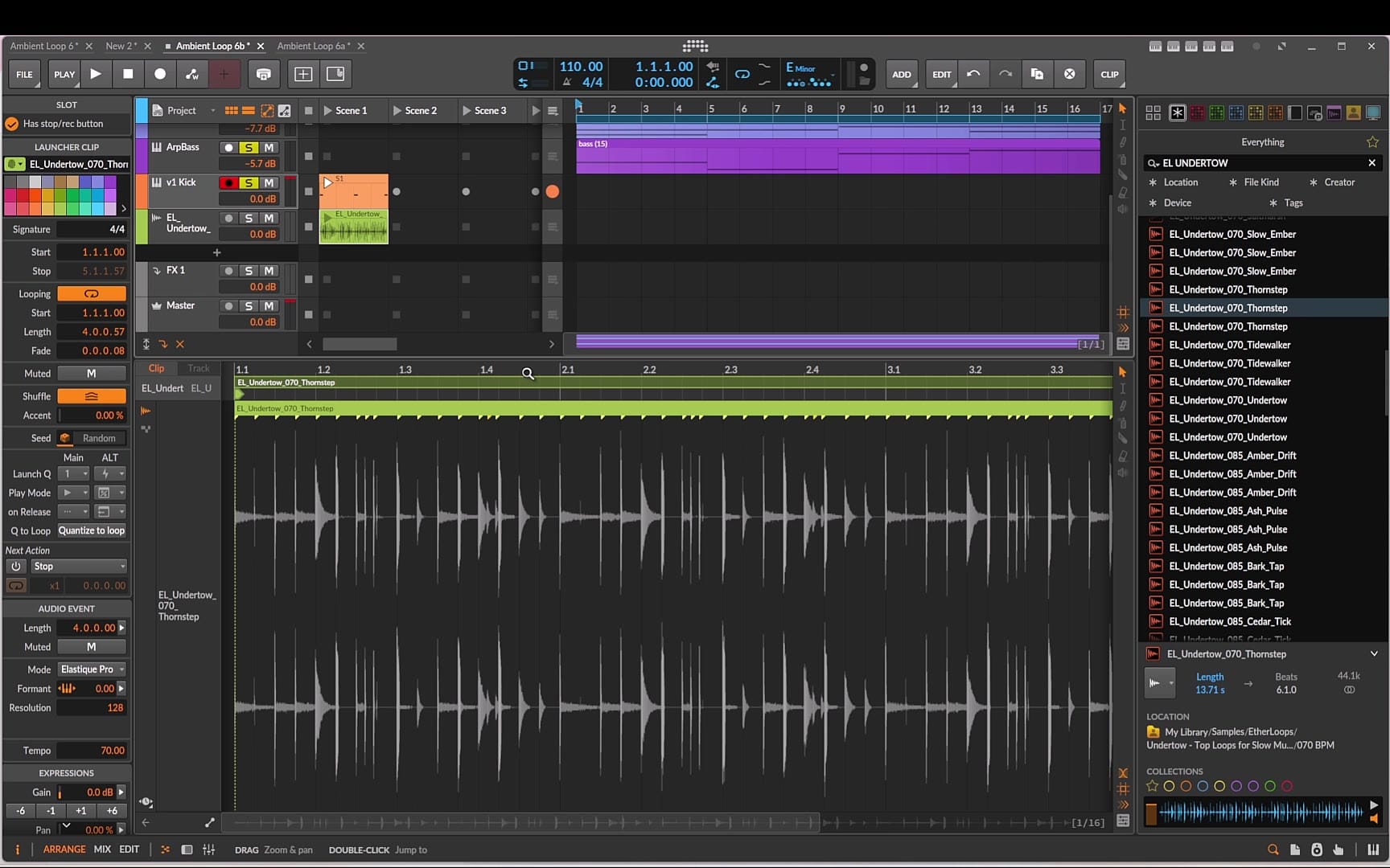Click the delete X circle icon in toolbar
This screenshot has height=868, width=1390.
click(x=1070, y=74)
